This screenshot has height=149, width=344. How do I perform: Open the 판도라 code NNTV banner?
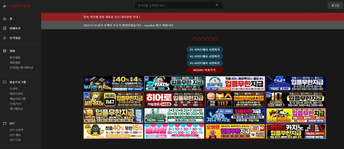click(x=113, y=116)
